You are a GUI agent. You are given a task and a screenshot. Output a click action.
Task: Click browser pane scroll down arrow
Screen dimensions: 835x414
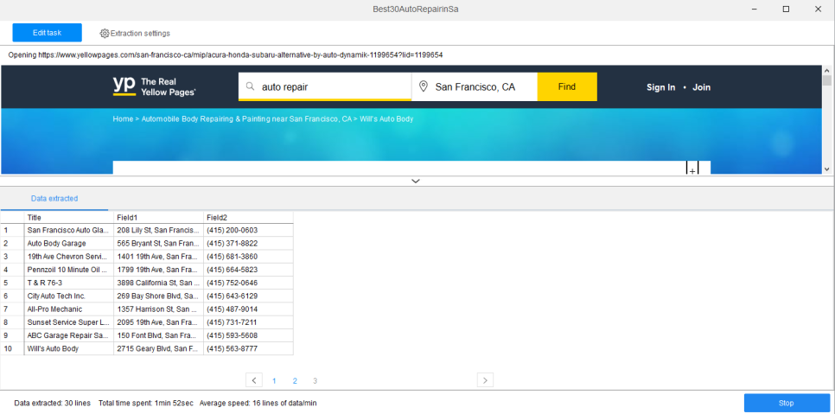click(x=826, y=169)
